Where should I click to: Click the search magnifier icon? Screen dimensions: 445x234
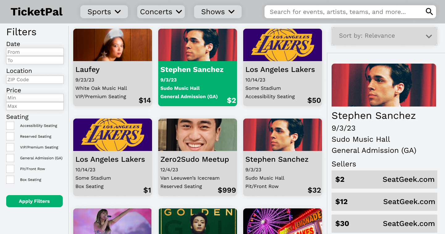pos(429,12)
